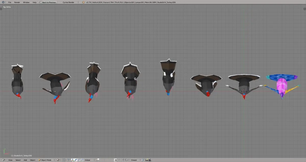306x162 pixels.
Task: Click the Top Ortho view label
Action: [7, 7]
